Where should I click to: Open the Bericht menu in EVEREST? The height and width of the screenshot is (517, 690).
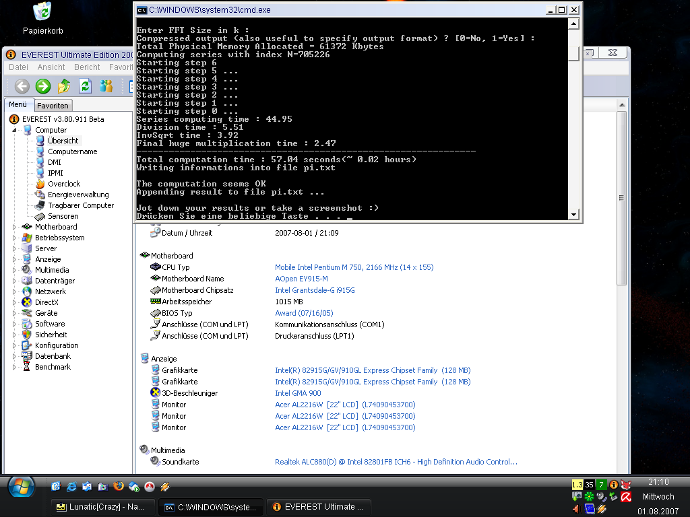87,67
